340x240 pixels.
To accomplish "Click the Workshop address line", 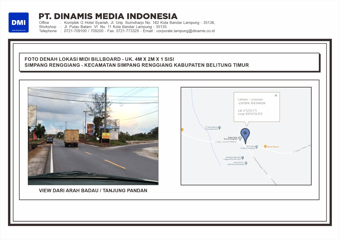I will tap(103, 27).
